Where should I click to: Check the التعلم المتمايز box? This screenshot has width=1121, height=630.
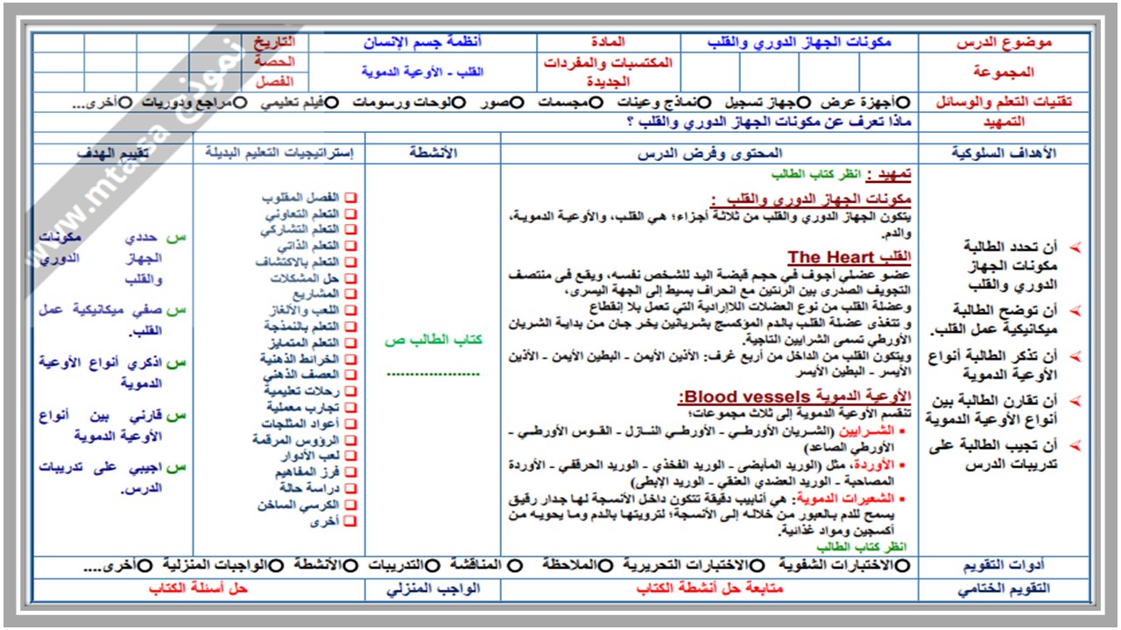pos(350,342)
